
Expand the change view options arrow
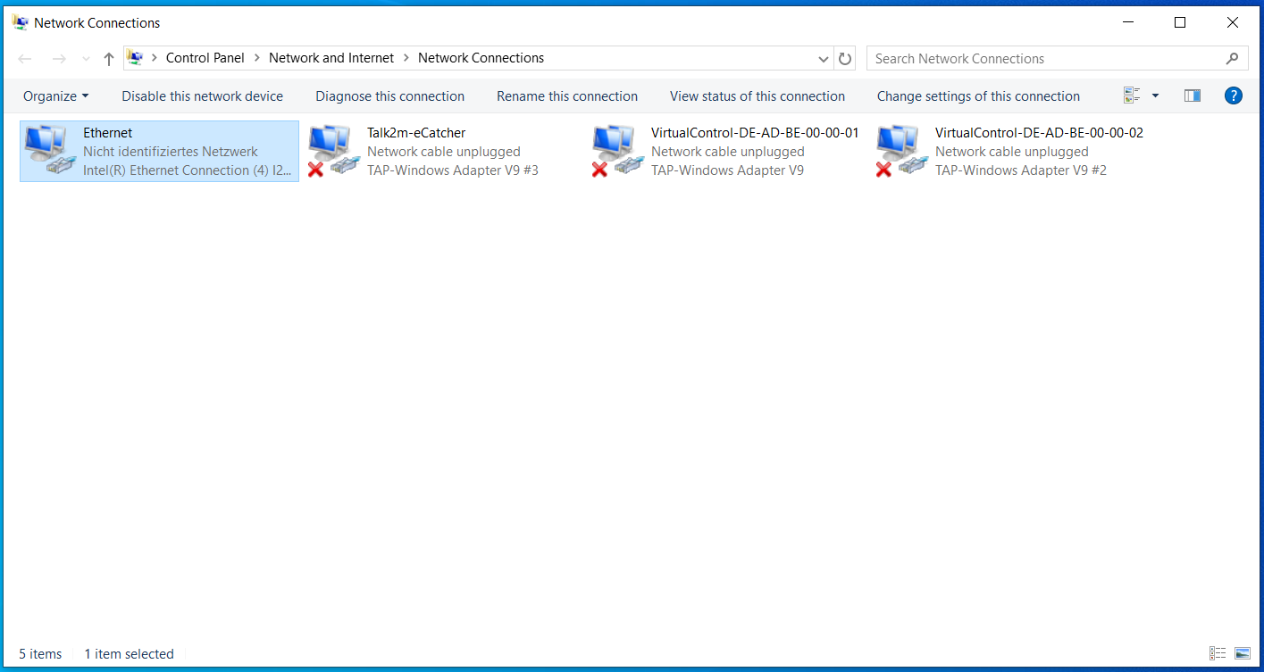[1155, 95]
